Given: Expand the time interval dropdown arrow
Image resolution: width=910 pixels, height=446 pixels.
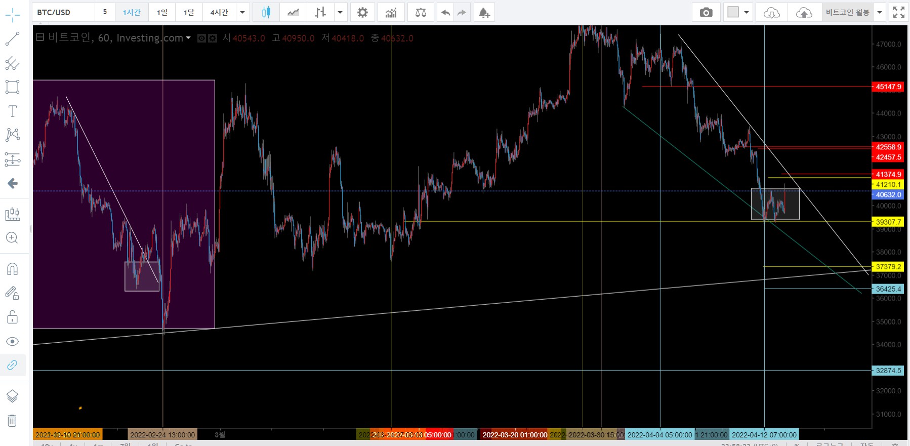Looking at the screenshot, I should tap(242, 12).
